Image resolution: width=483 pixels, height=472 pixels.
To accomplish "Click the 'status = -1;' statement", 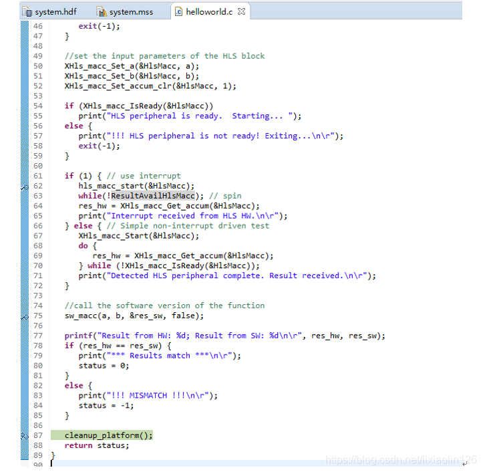I will point(106,405).
